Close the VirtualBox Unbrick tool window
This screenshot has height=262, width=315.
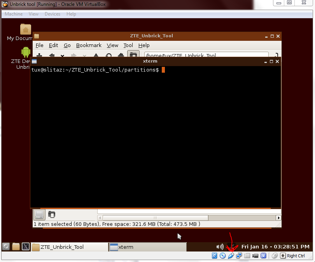(304, 3)
